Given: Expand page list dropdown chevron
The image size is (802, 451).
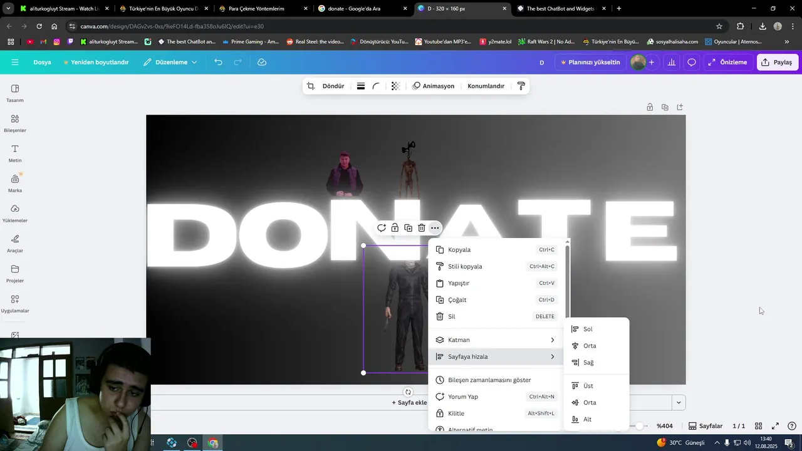Looking at the screenshot, I should tap(678, 402).
